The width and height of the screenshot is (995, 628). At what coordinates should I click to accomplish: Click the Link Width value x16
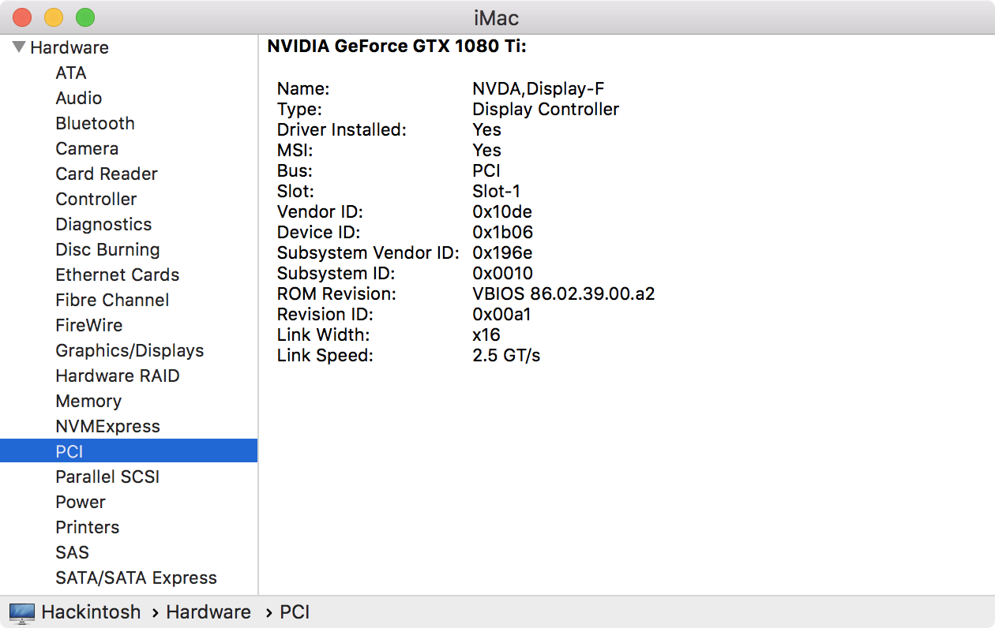(x=486, y=335)
